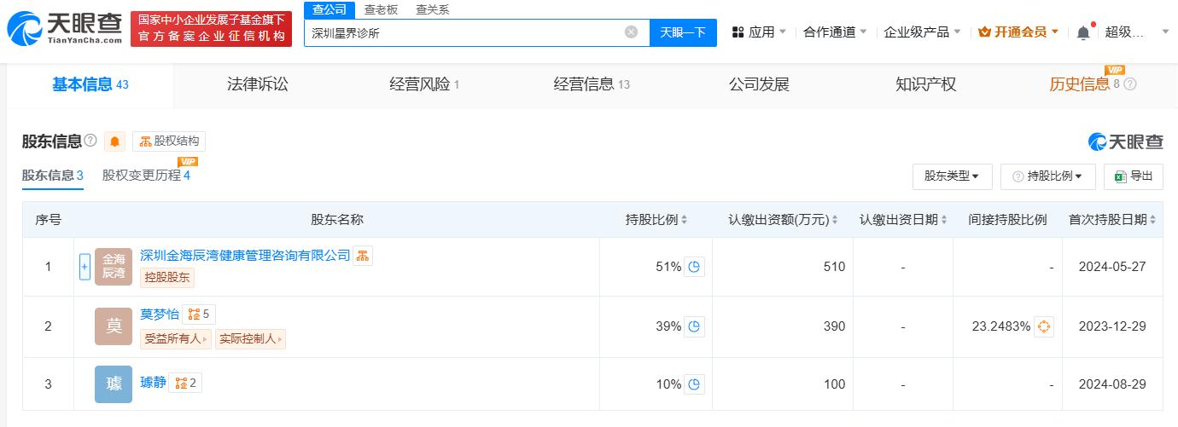Click the orange bell alert icon
This screenshot has width=1178, height=427.
pyautogui.click(x=115, y=141)
